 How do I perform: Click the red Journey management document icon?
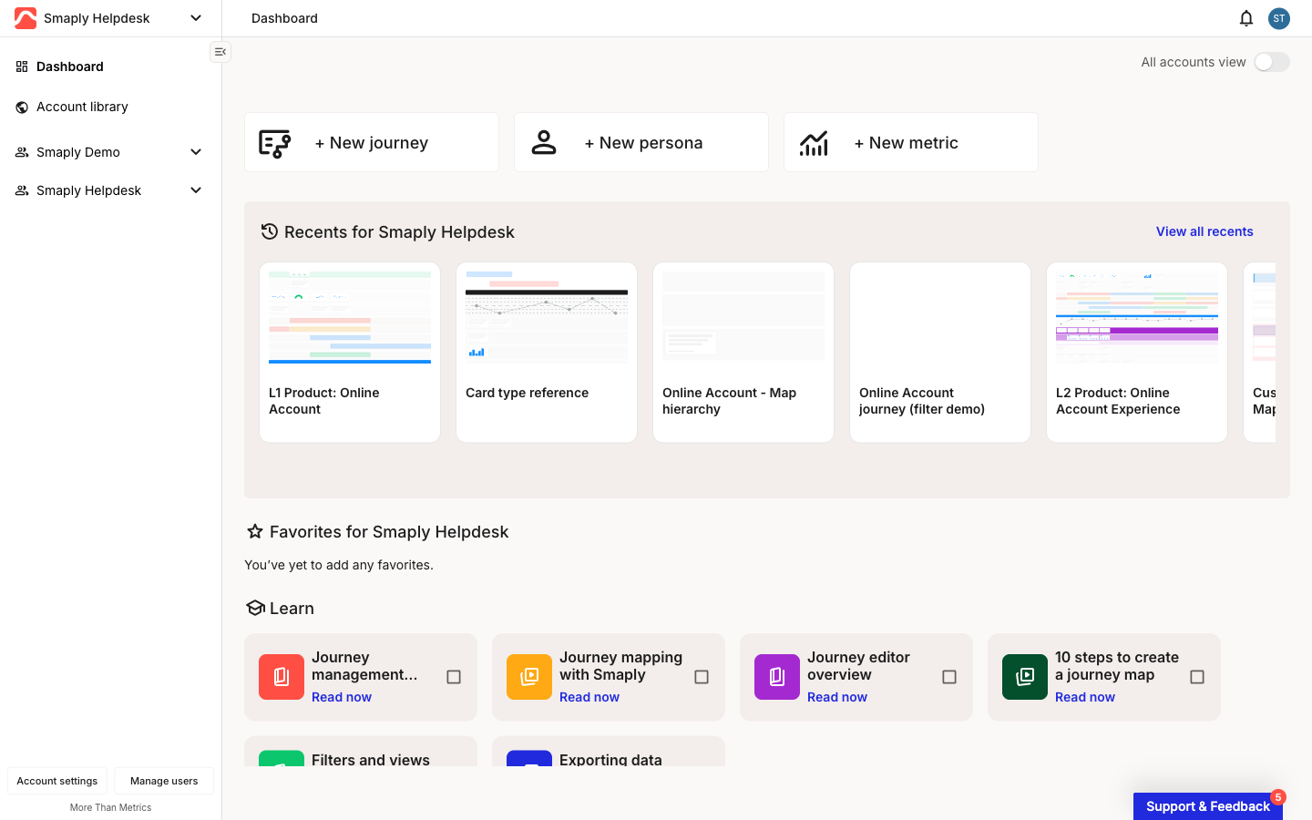(282, 677)
